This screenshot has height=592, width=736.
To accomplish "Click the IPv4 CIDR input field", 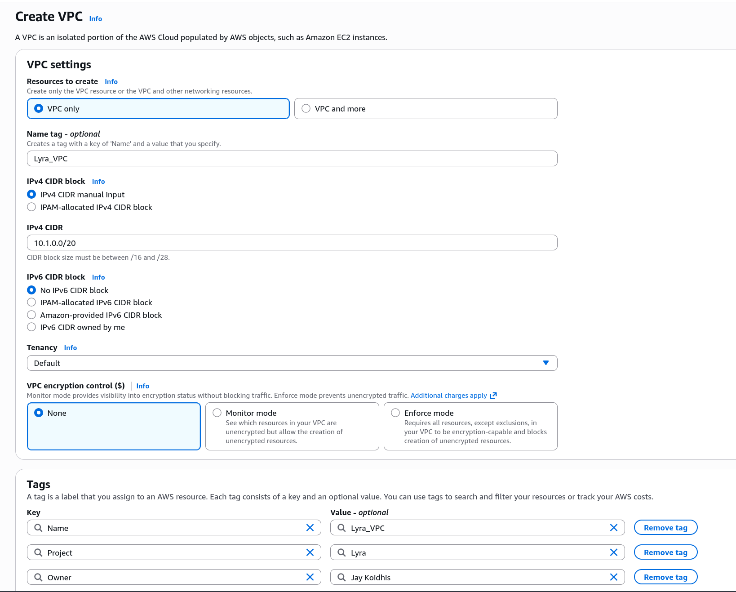I will click(x=292, y=243).
